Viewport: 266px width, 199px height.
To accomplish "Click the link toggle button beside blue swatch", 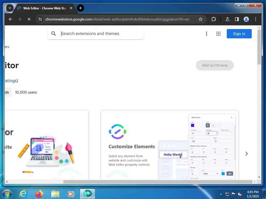I will pyautogui.click(x=230, y=174).
